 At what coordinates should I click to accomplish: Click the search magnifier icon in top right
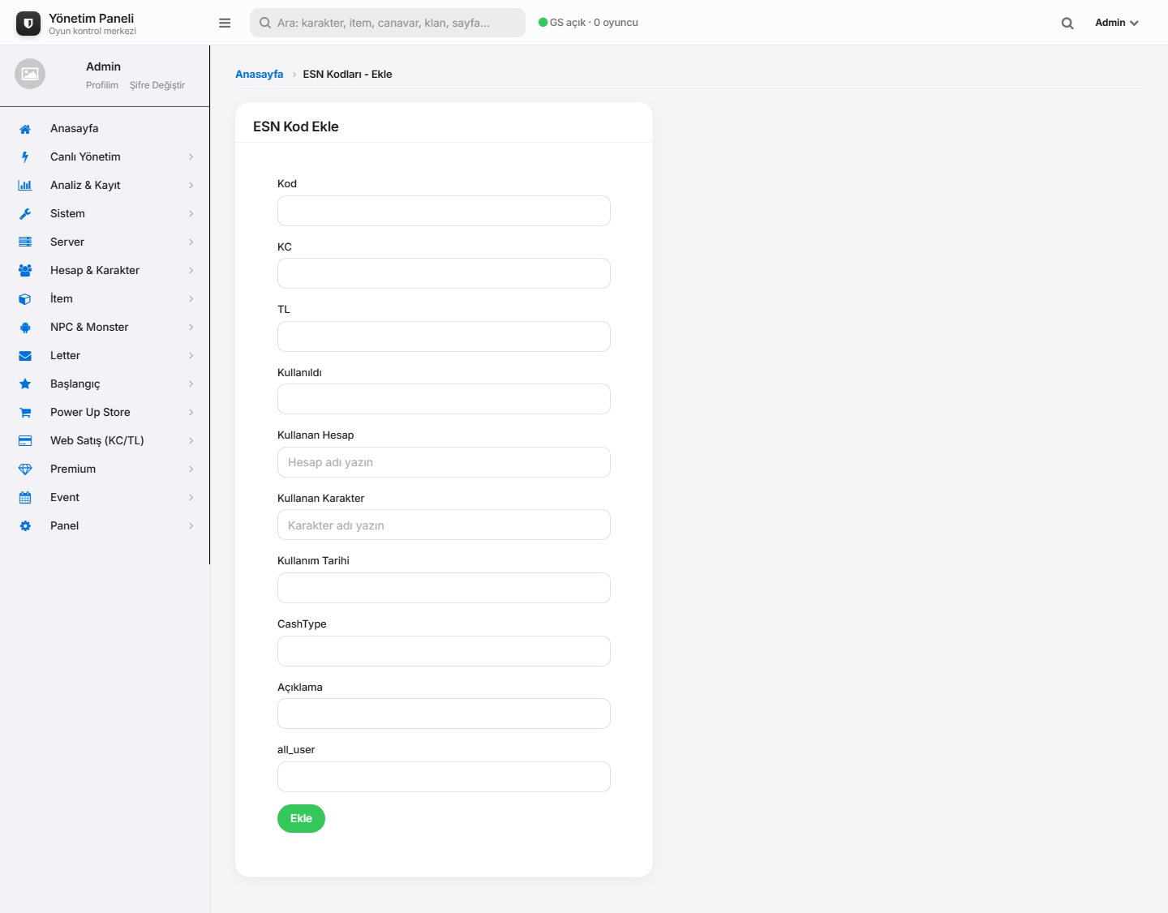[1067, 24]
